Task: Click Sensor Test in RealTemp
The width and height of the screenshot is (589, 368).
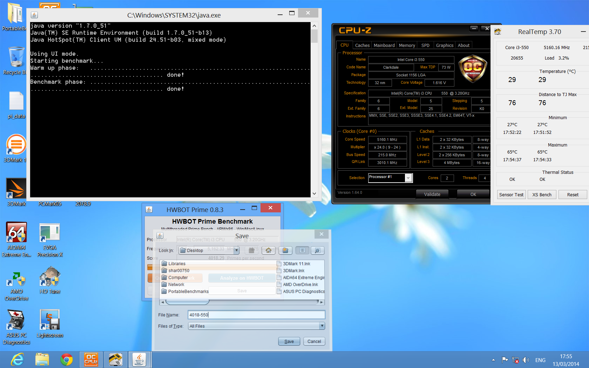Action: pos(511,195)
